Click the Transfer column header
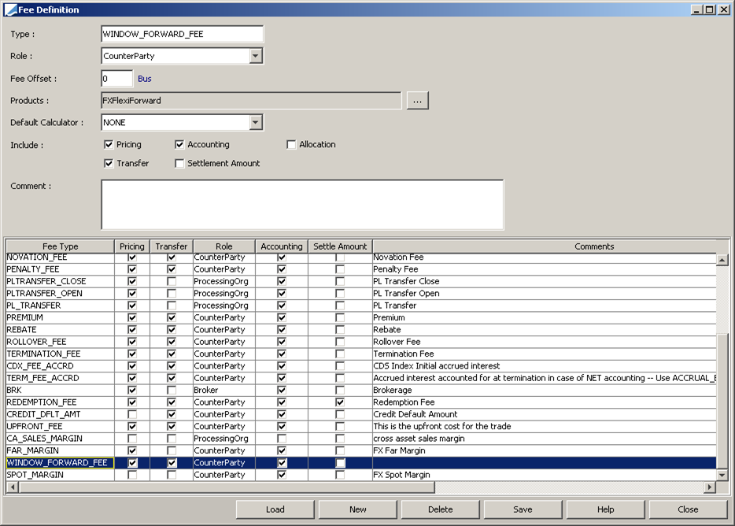 coord(172,246)
